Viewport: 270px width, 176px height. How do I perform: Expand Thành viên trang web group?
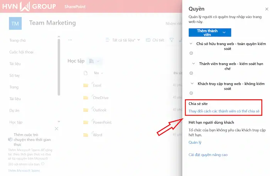tap(193, 63)
